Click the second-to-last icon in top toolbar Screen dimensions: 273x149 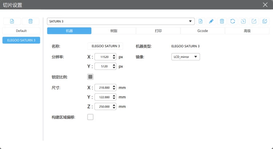coord(254,21)
